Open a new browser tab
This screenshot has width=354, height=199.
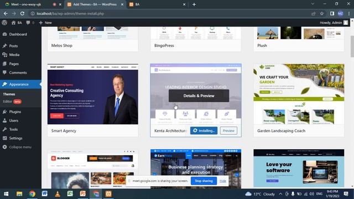point(194,4)
